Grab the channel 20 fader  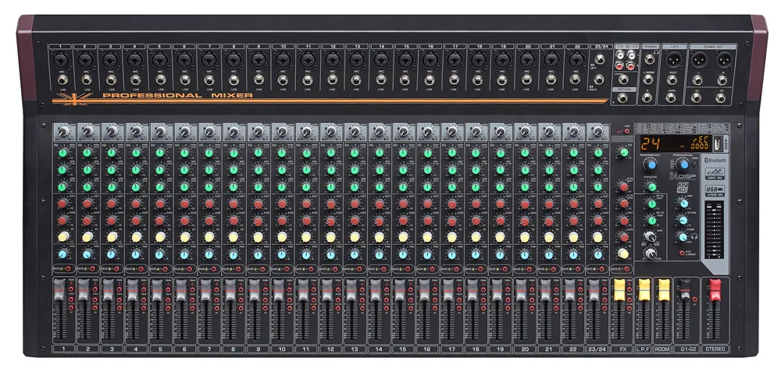521,290
